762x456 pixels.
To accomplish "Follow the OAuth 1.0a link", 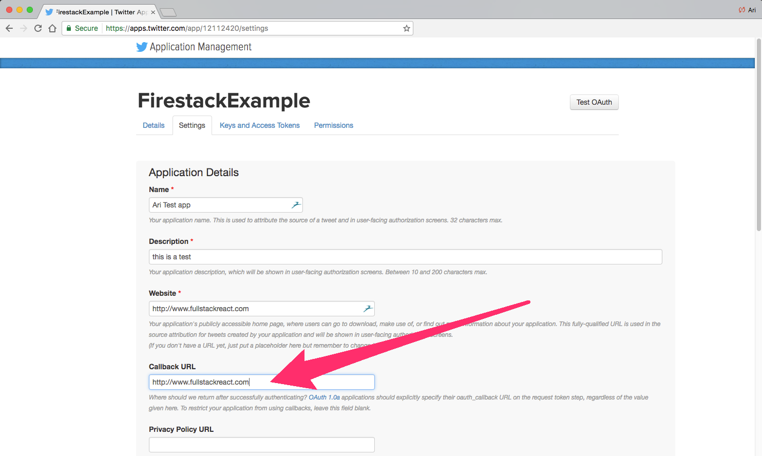I will click(x=324, y=397).
